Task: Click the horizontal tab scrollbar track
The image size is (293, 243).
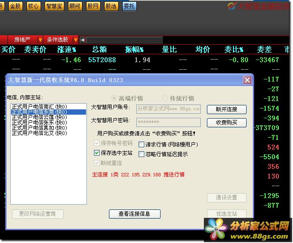Action: click(124, 40)
